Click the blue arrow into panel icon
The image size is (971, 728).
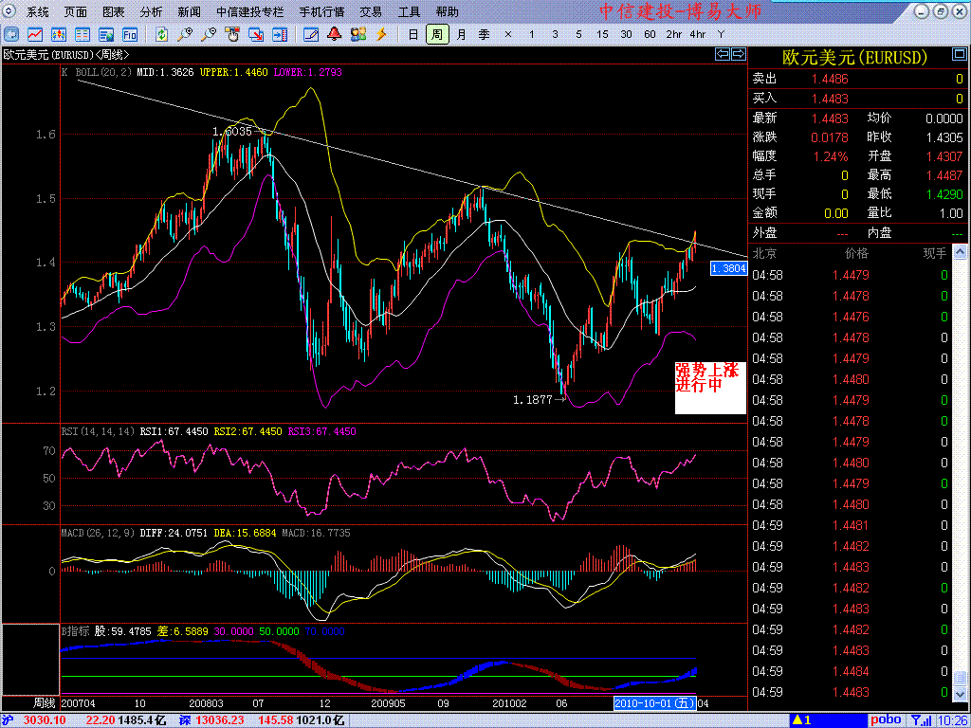tap(280, 34)
